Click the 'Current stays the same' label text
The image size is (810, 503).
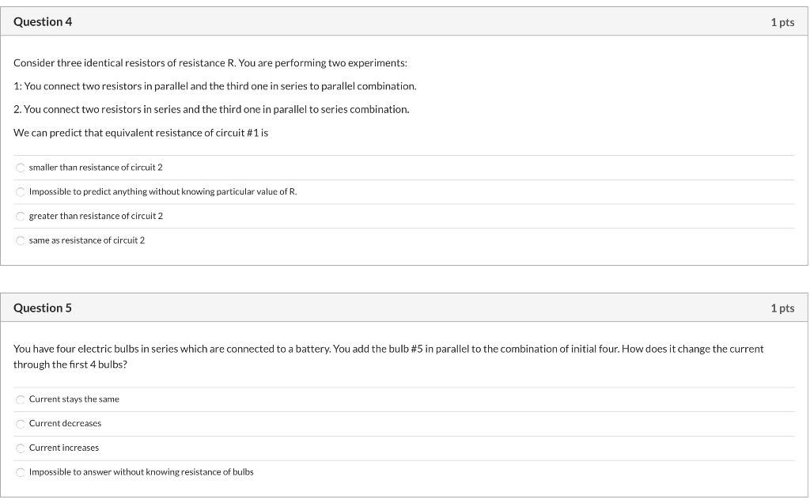coord(74,399)
